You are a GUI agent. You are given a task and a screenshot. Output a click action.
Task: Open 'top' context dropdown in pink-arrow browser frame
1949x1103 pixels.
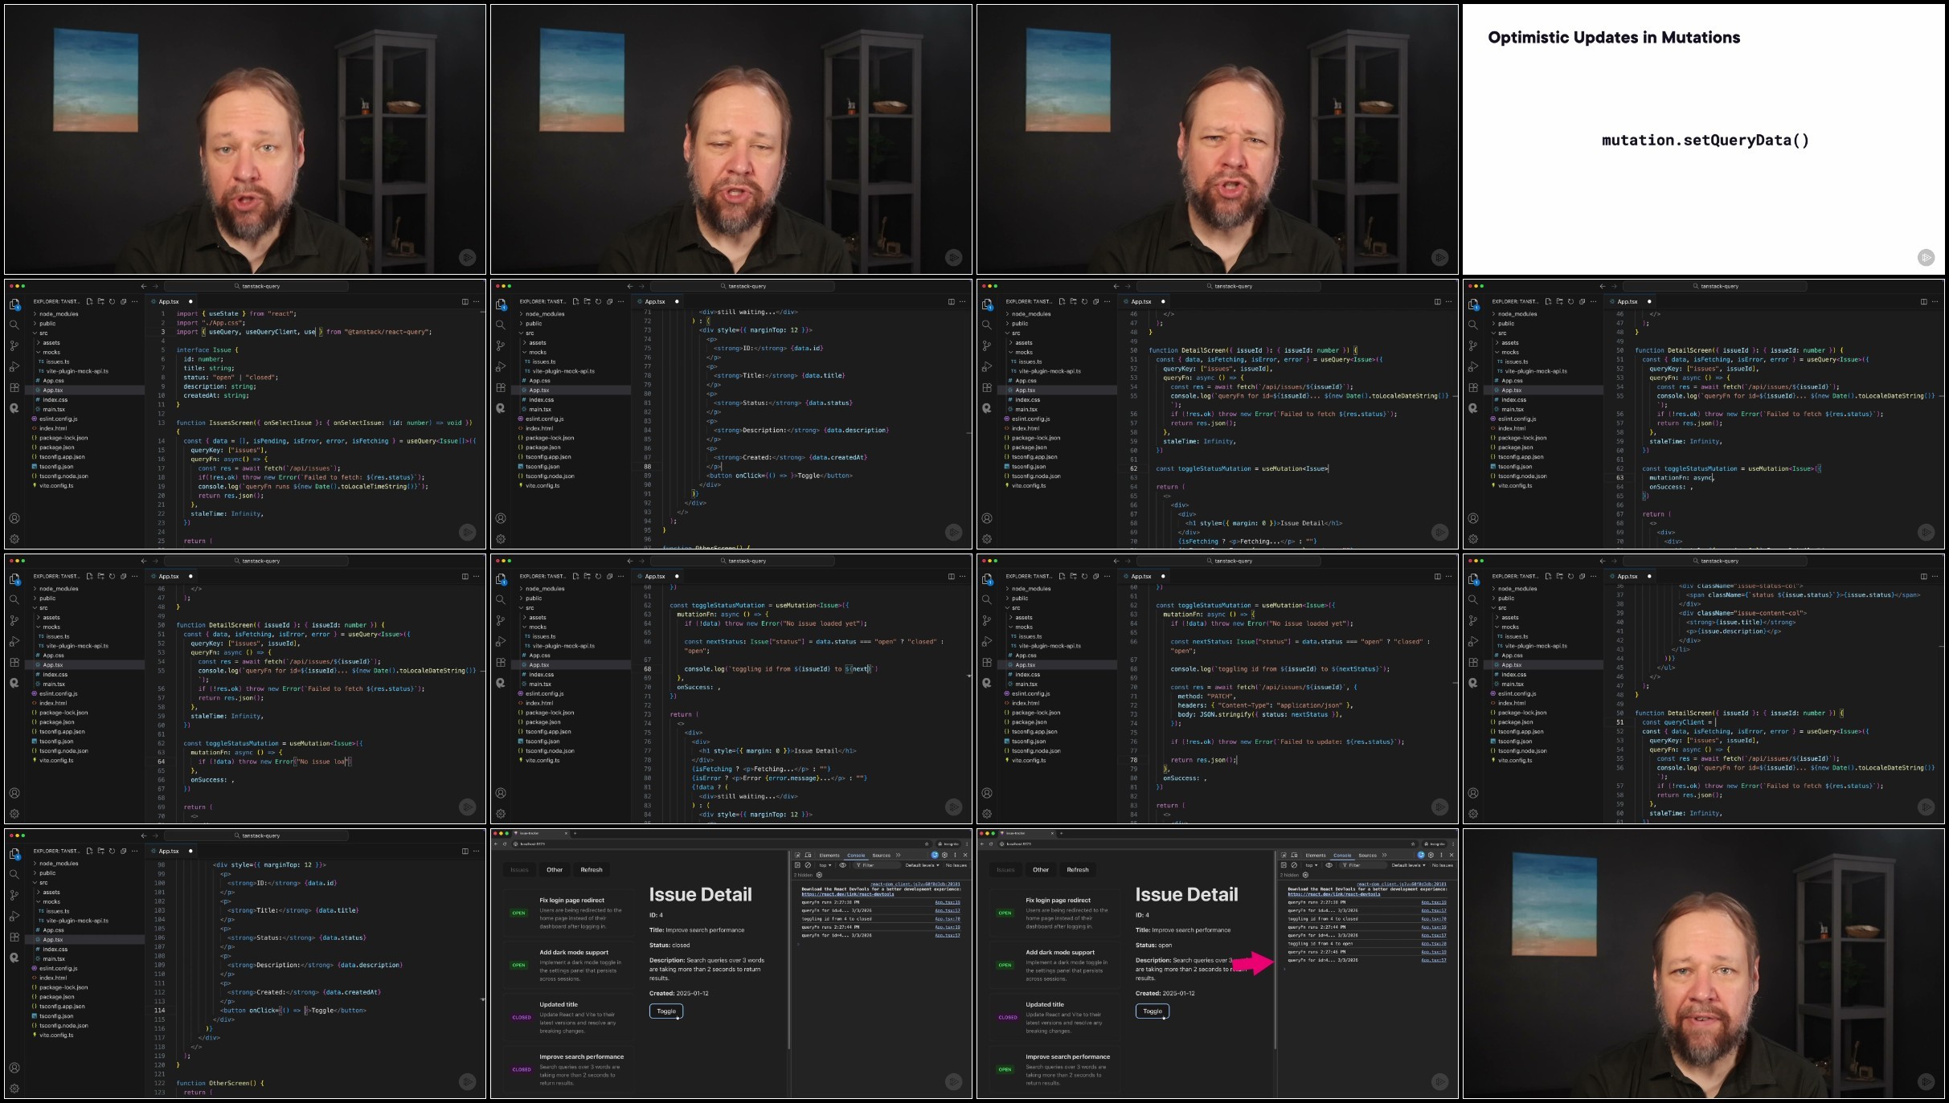point(1311,865)
